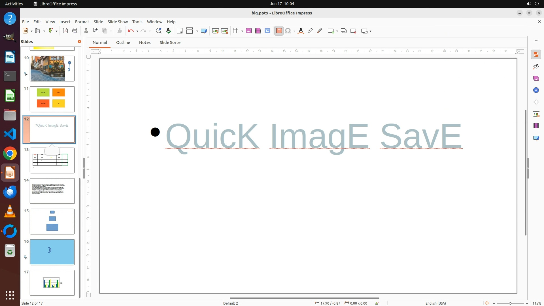Viewport: 544px width, 306px height.
Task: Toggle the Insert Text Box tool
Action: pyautogui.click(x=279, y=31)
